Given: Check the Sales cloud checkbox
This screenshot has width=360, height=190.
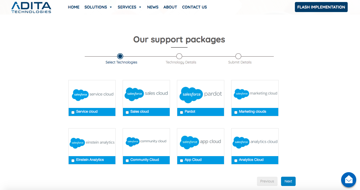Looking at the screenshot, I should click(127, 112).
